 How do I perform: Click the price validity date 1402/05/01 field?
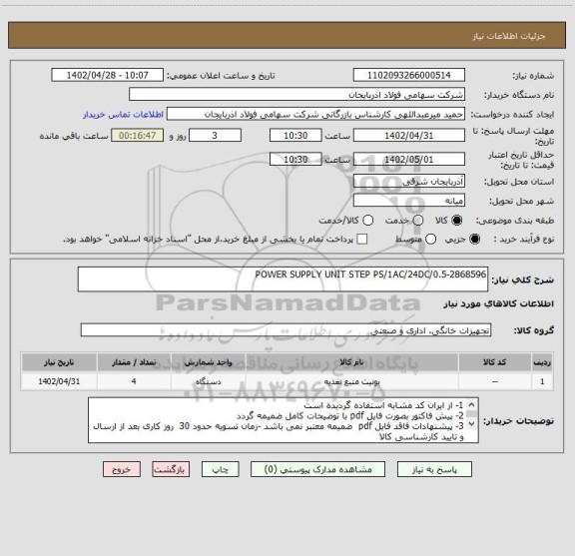pyautogui.click(x=409, y=159)
